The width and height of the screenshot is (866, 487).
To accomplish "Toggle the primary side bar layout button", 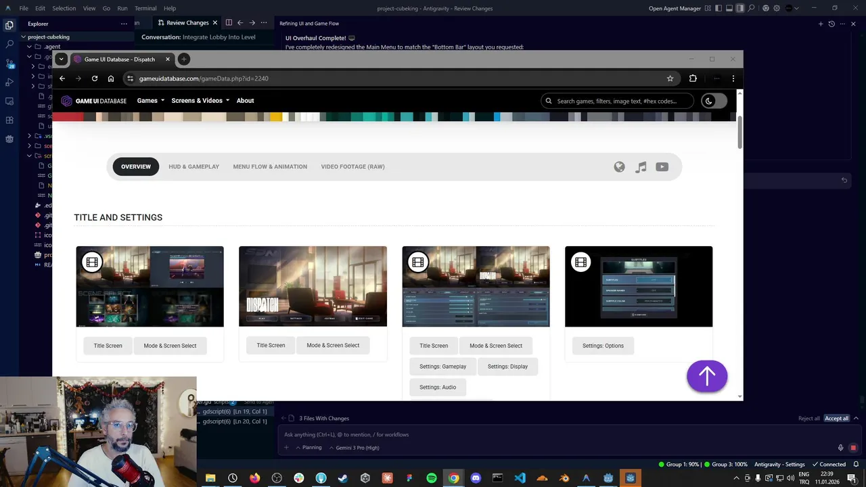I will (x=719, y=8).
